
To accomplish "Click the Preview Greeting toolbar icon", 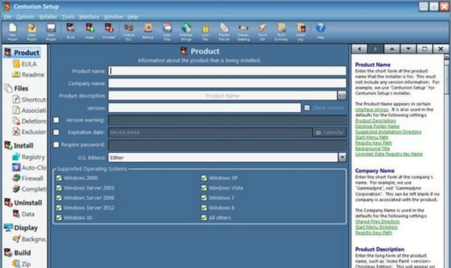I will [243, 31].
